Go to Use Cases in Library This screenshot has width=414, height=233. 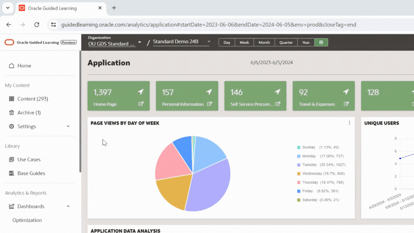click(x=29, y=160)
